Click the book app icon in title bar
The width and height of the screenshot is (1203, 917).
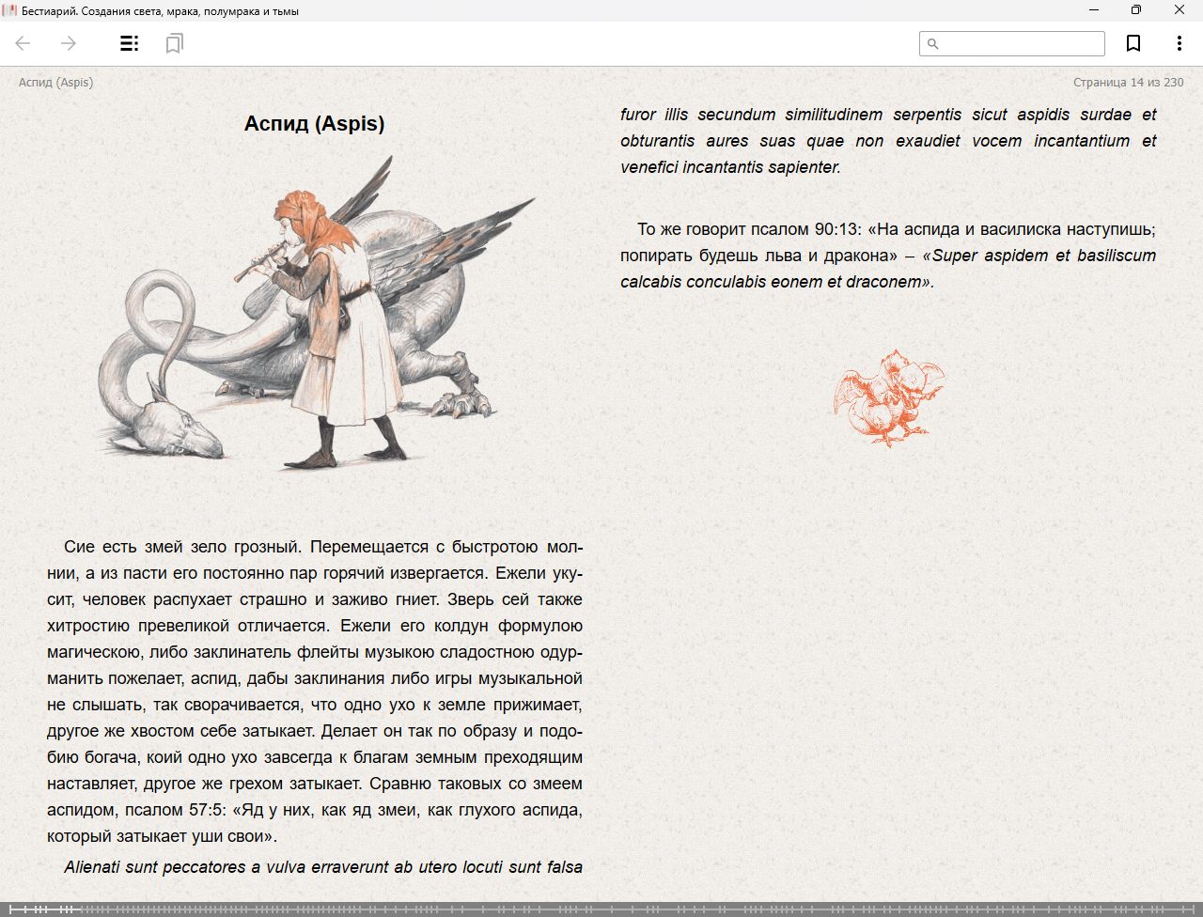point(9,10)
